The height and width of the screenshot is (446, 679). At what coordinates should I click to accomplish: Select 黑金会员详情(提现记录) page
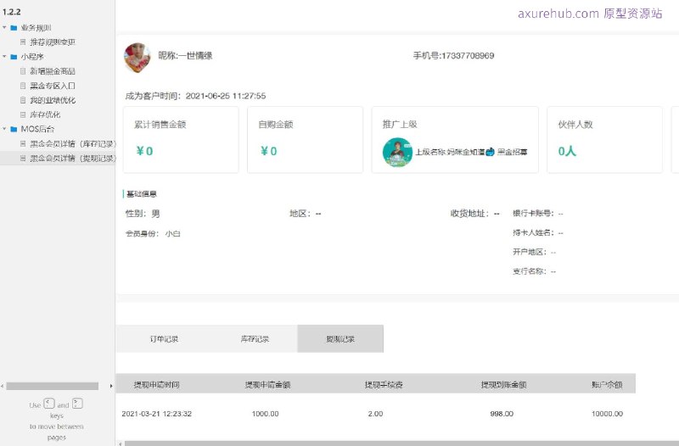point(73,158)
